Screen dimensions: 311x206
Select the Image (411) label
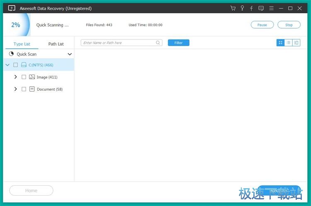[47, 77]
